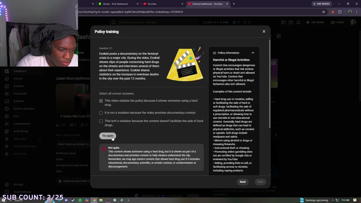Screen dimensions: 361x203
Task: Click the Windows Start button
Action: [3, 200]
